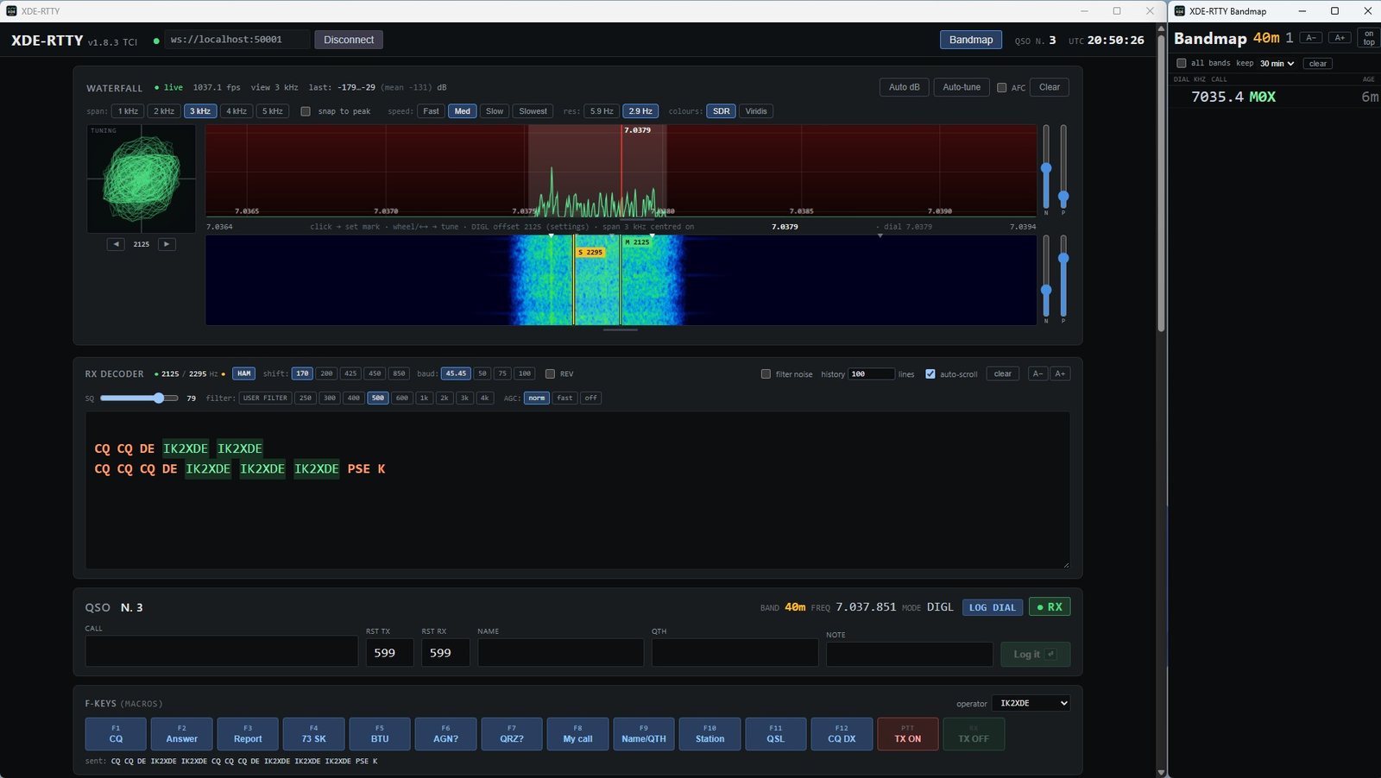The image size is (1381, 778).
Task: Select baud rate 75
Action: click(x=502, y=373)
